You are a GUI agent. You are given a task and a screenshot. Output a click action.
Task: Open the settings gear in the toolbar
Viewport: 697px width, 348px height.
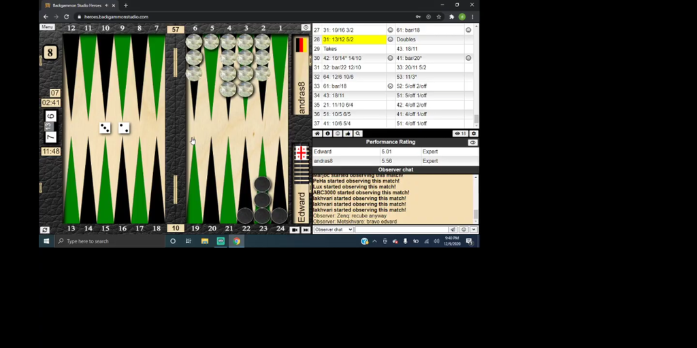[474, 134]
